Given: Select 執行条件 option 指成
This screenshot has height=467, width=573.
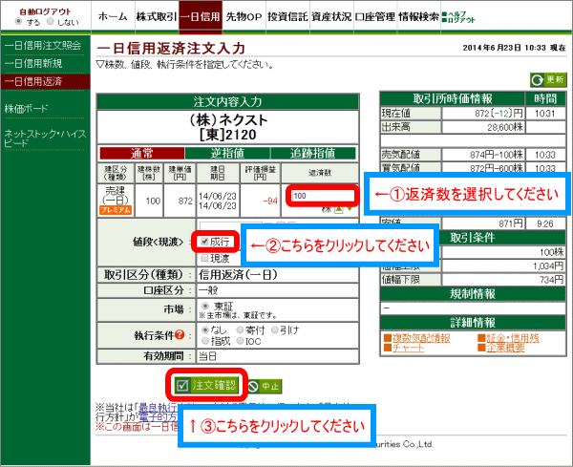Looking at the screenshot, I should [205, 341].
